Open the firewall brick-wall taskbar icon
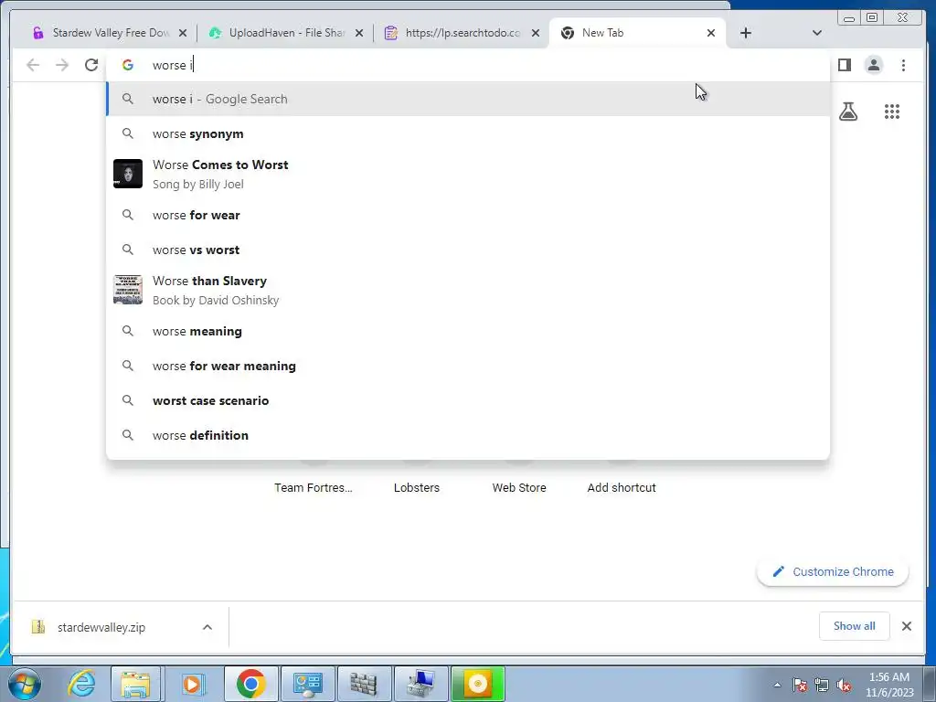The height and width of the screenshot is (702, 936). pos(364,684)
